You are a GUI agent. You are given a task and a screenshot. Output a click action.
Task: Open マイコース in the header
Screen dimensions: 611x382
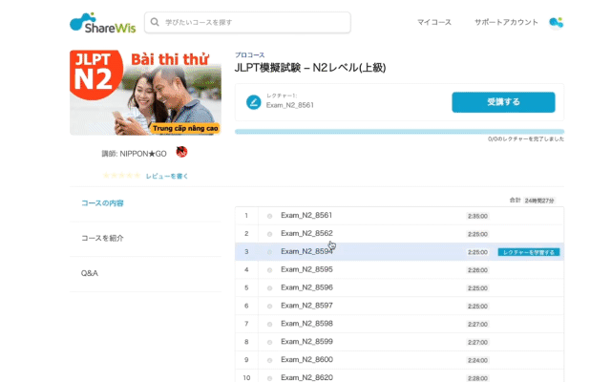434,22
